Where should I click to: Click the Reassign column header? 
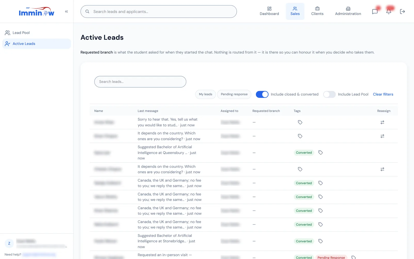tap(384, 111)
